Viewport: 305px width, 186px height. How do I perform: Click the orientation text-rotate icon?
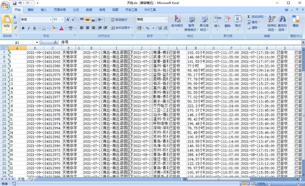[x=100, y=20]
